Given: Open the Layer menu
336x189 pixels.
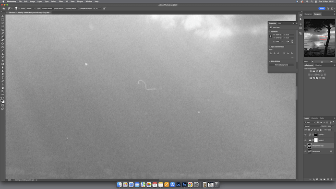Looking at the screenshot, I should point(40,1).
